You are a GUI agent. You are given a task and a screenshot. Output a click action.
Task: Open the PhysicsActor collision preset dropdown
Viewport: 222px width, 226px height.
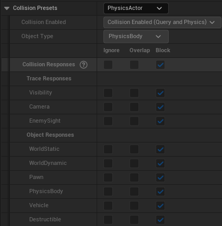136,8
